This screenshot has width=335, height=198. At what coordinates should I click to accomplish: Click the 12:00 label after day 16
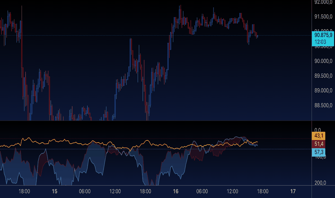(x=233, y=192)
